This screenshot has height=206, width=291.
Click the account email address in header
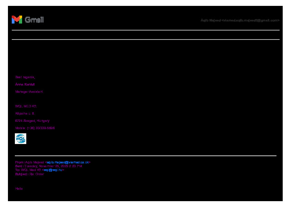(240, 20)
